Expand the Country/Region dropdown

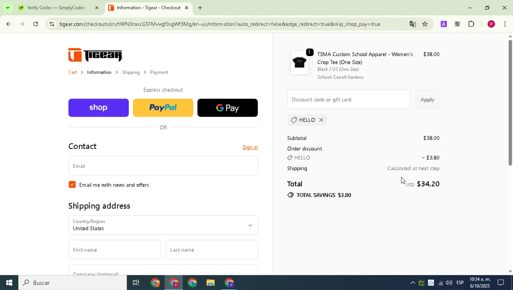click(163, 225)
